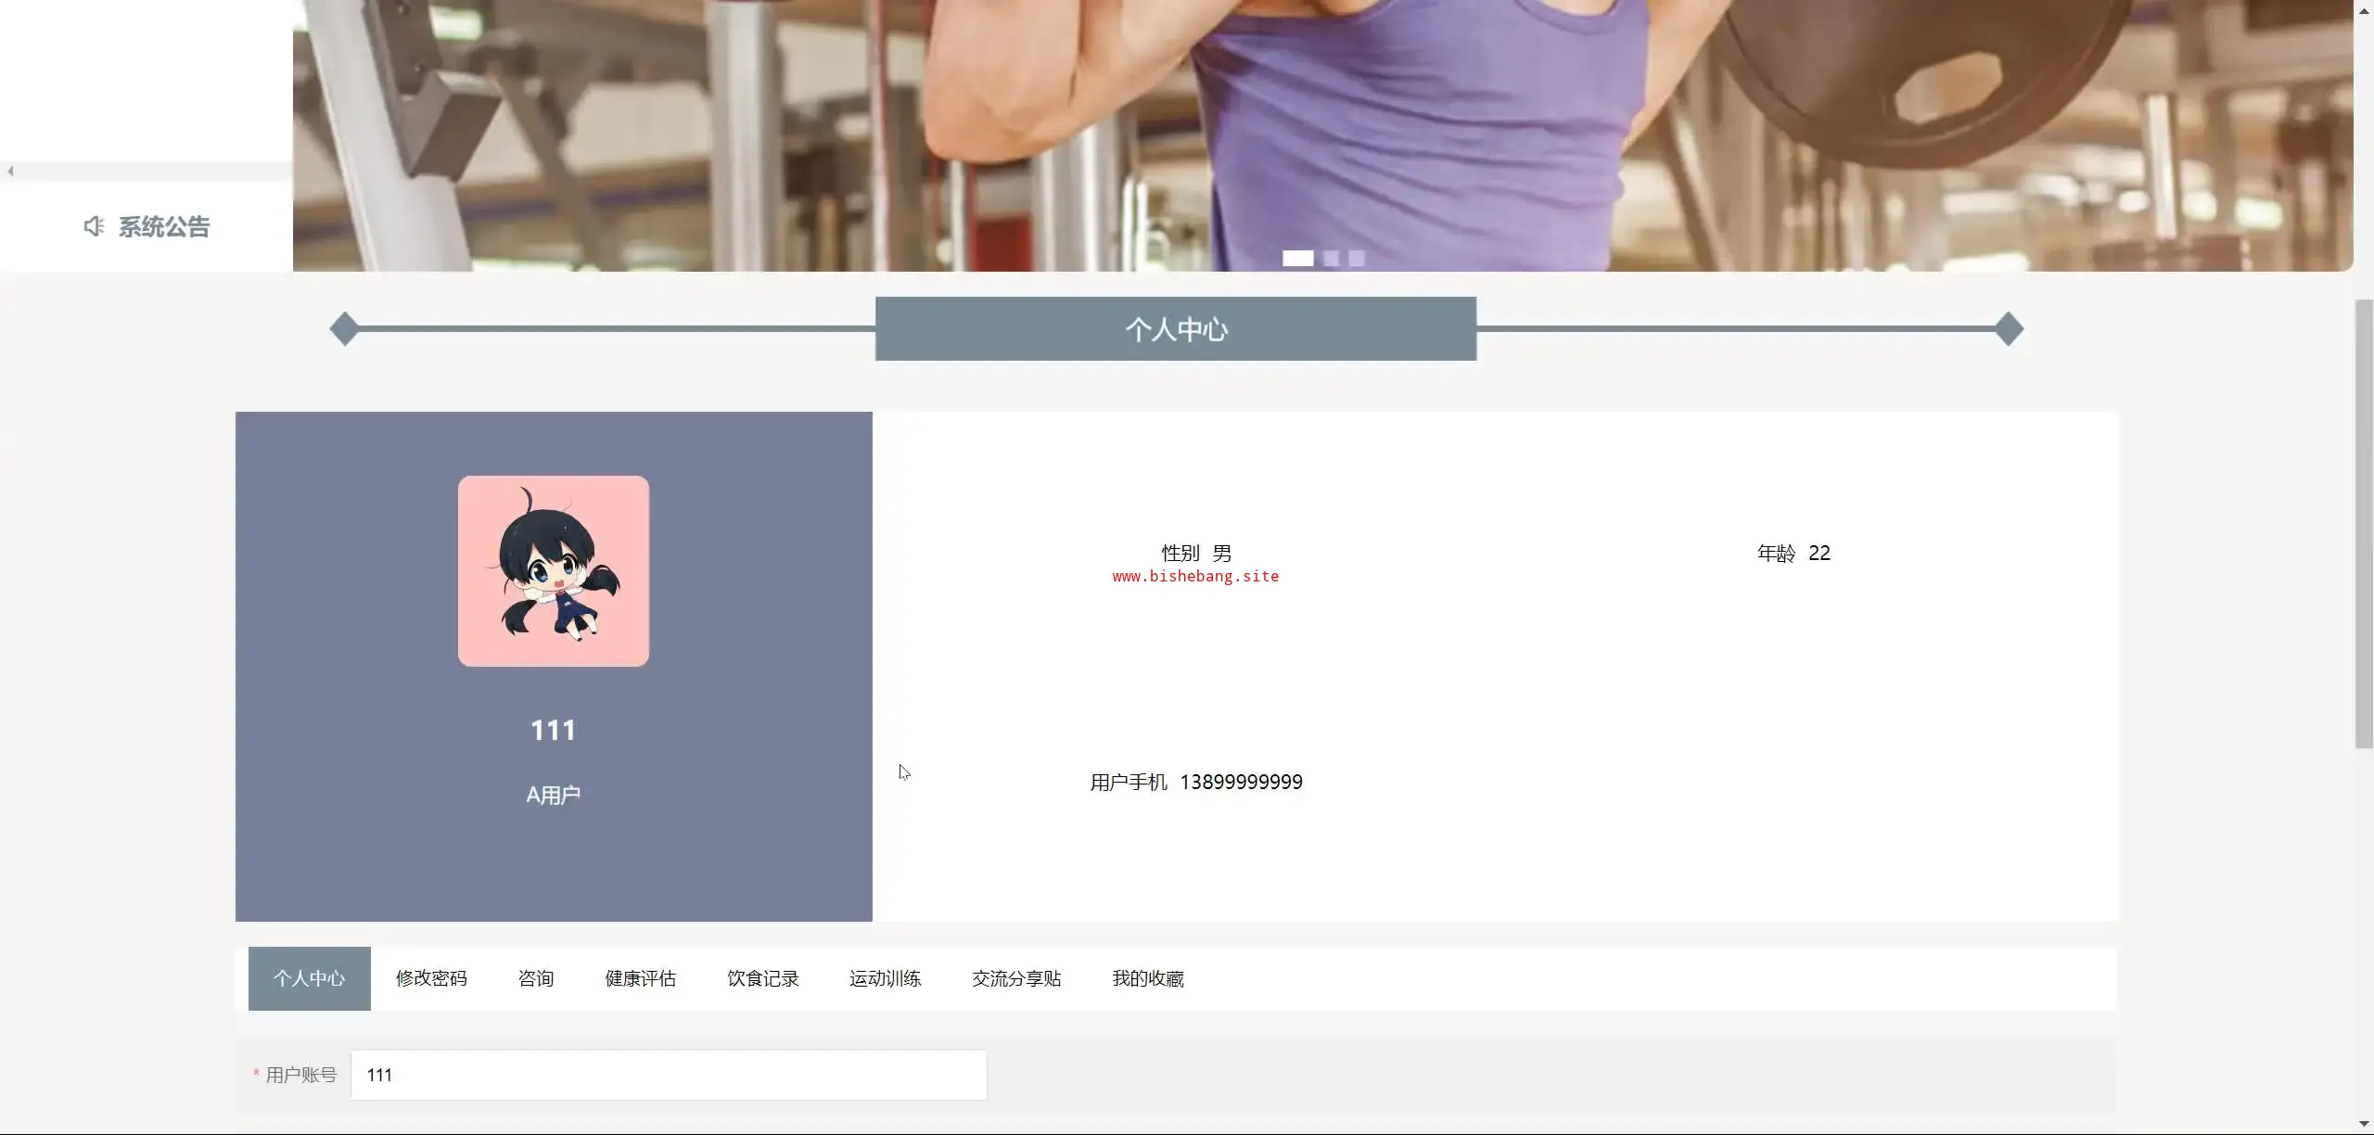Image resolution: width=2374 pixels, height=1135 pixels.
Task: Switch to the 运动训练 tab
Action: click(x=885, y=978)
